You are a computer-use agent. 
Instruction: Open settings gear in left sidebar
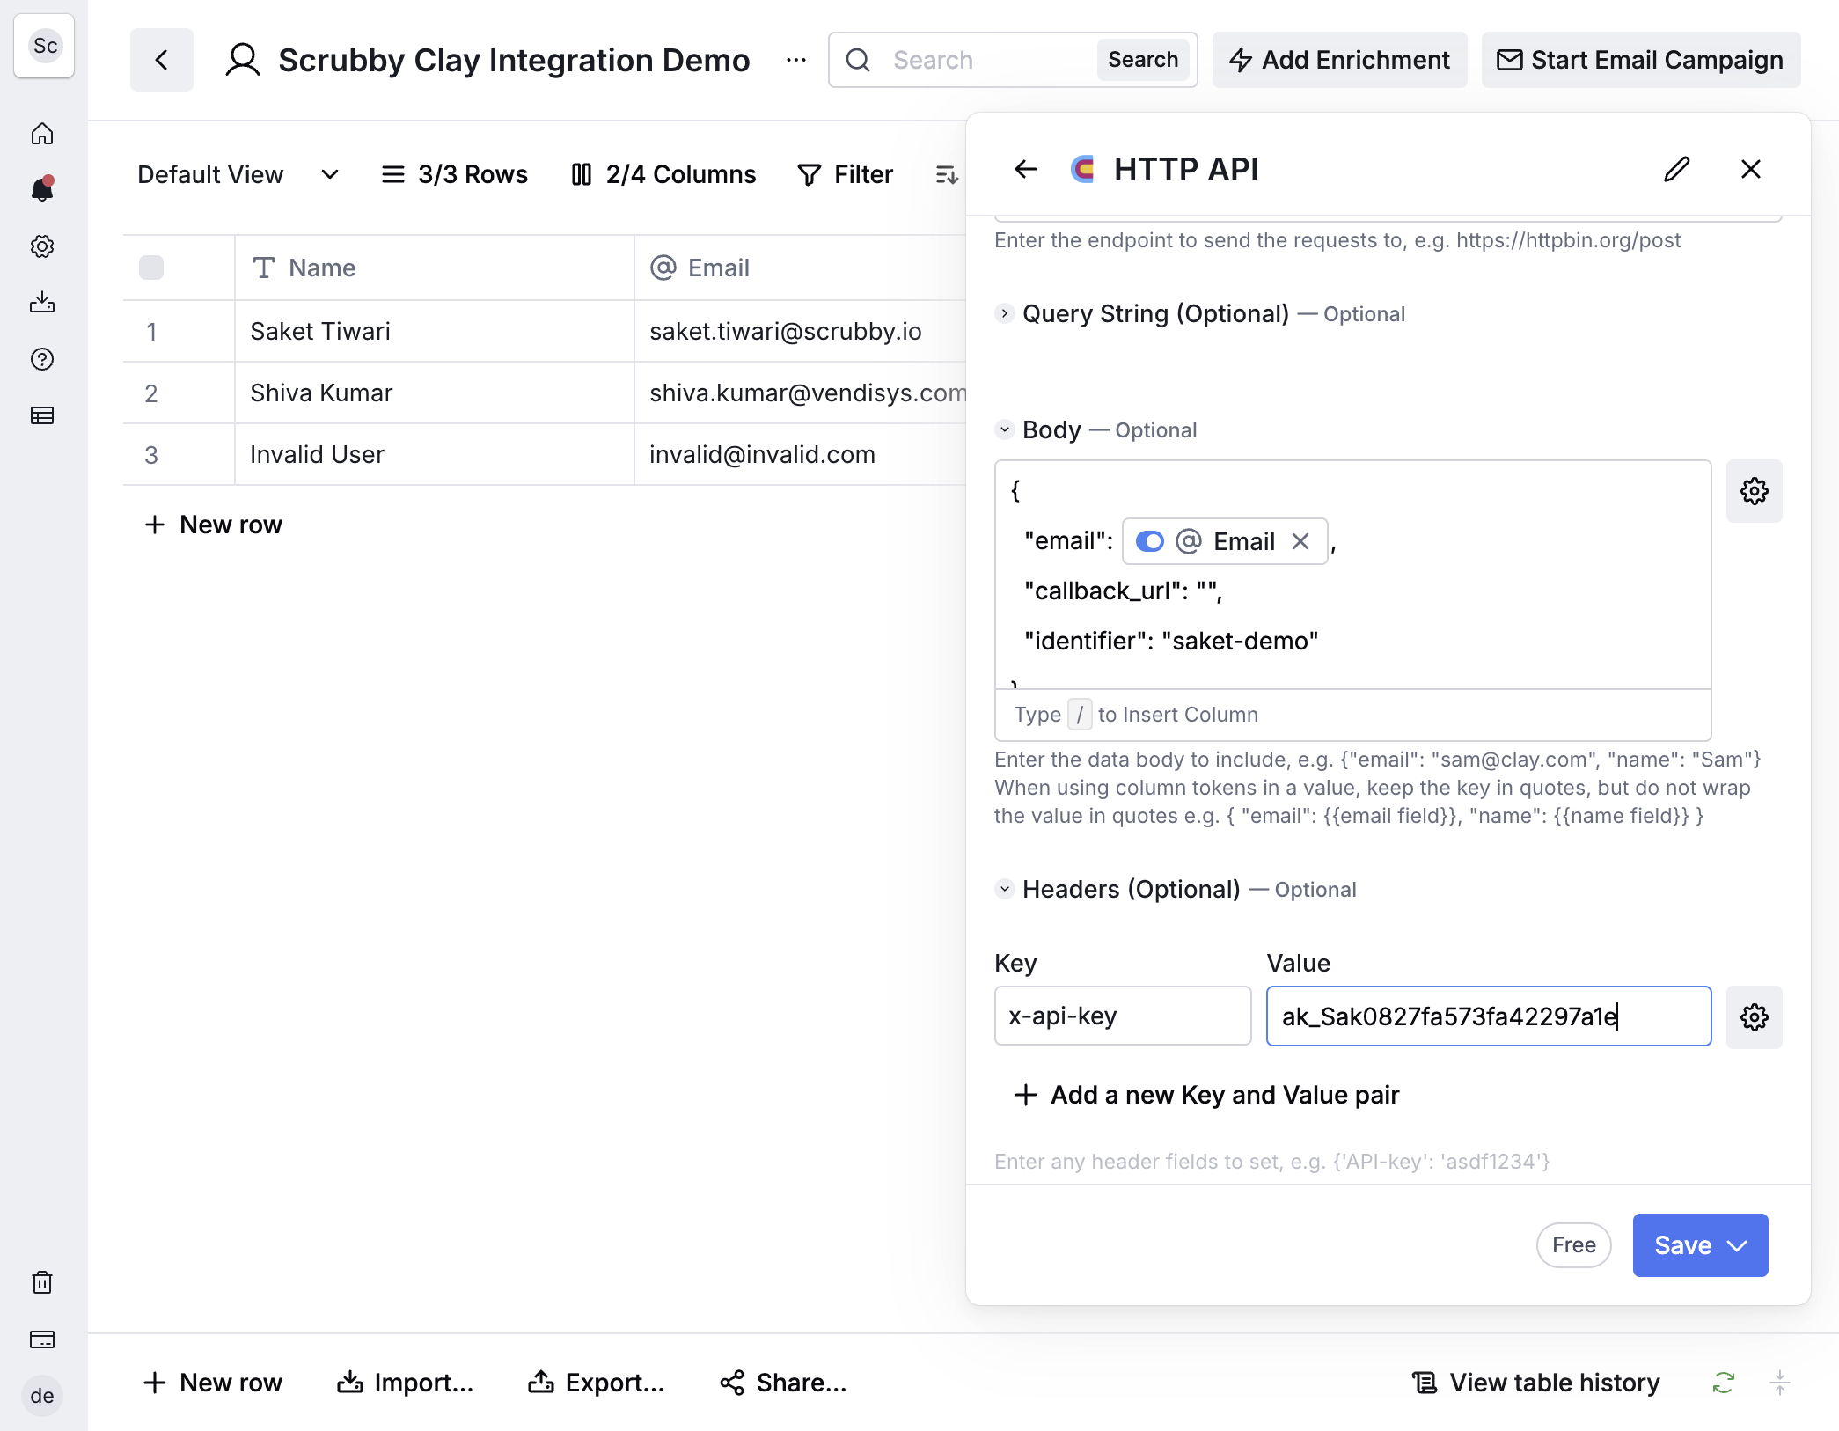42,246
